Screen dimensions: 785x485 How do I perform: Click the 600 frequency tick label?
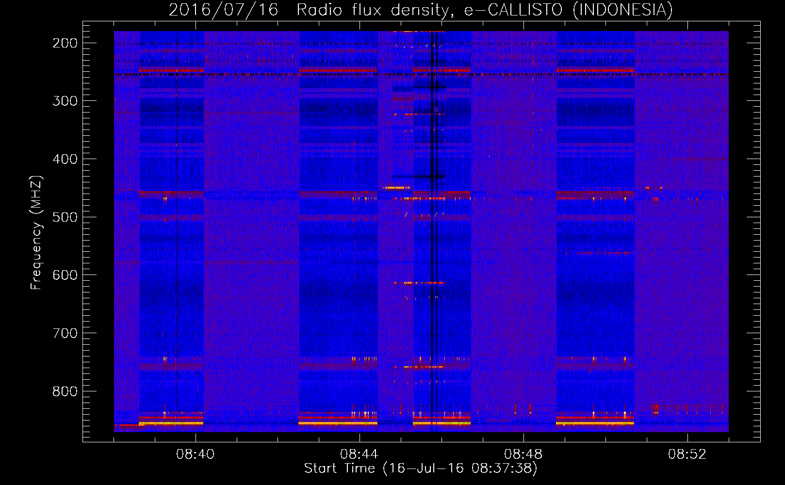click(65, 275)
